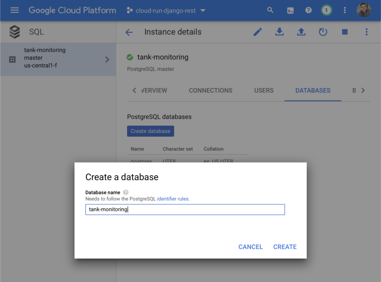Image resolution: width=381 pixels, height=282 pixels.
Task: Click the project hexagon icon
Action: point(130,10)
